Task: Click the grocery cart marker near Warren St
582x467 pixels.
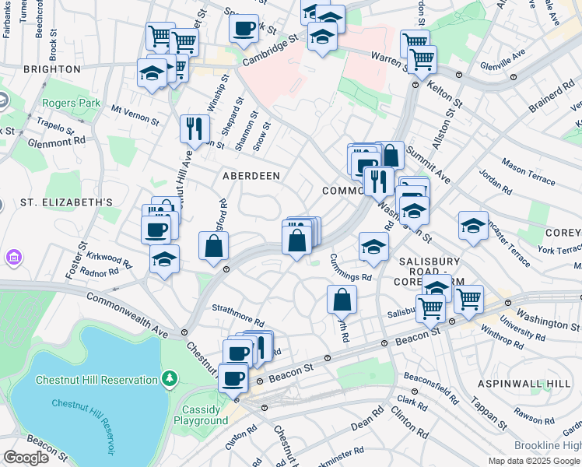Action: coord(422,61)
